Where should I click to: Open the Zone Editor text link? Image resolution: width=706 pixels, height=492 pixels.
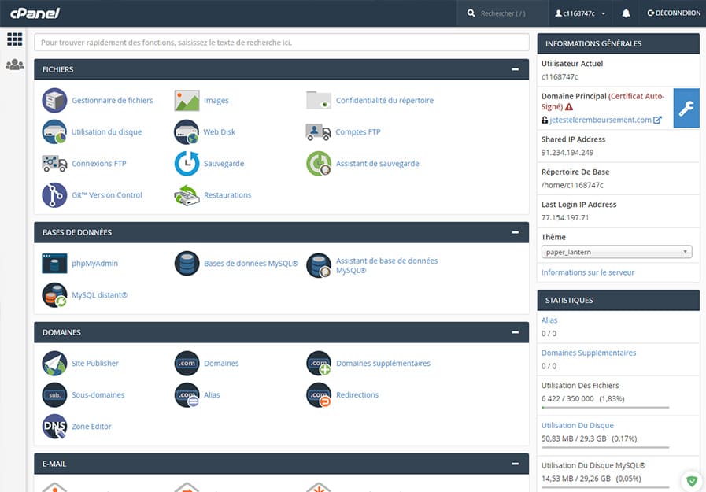tap(91, 427)
